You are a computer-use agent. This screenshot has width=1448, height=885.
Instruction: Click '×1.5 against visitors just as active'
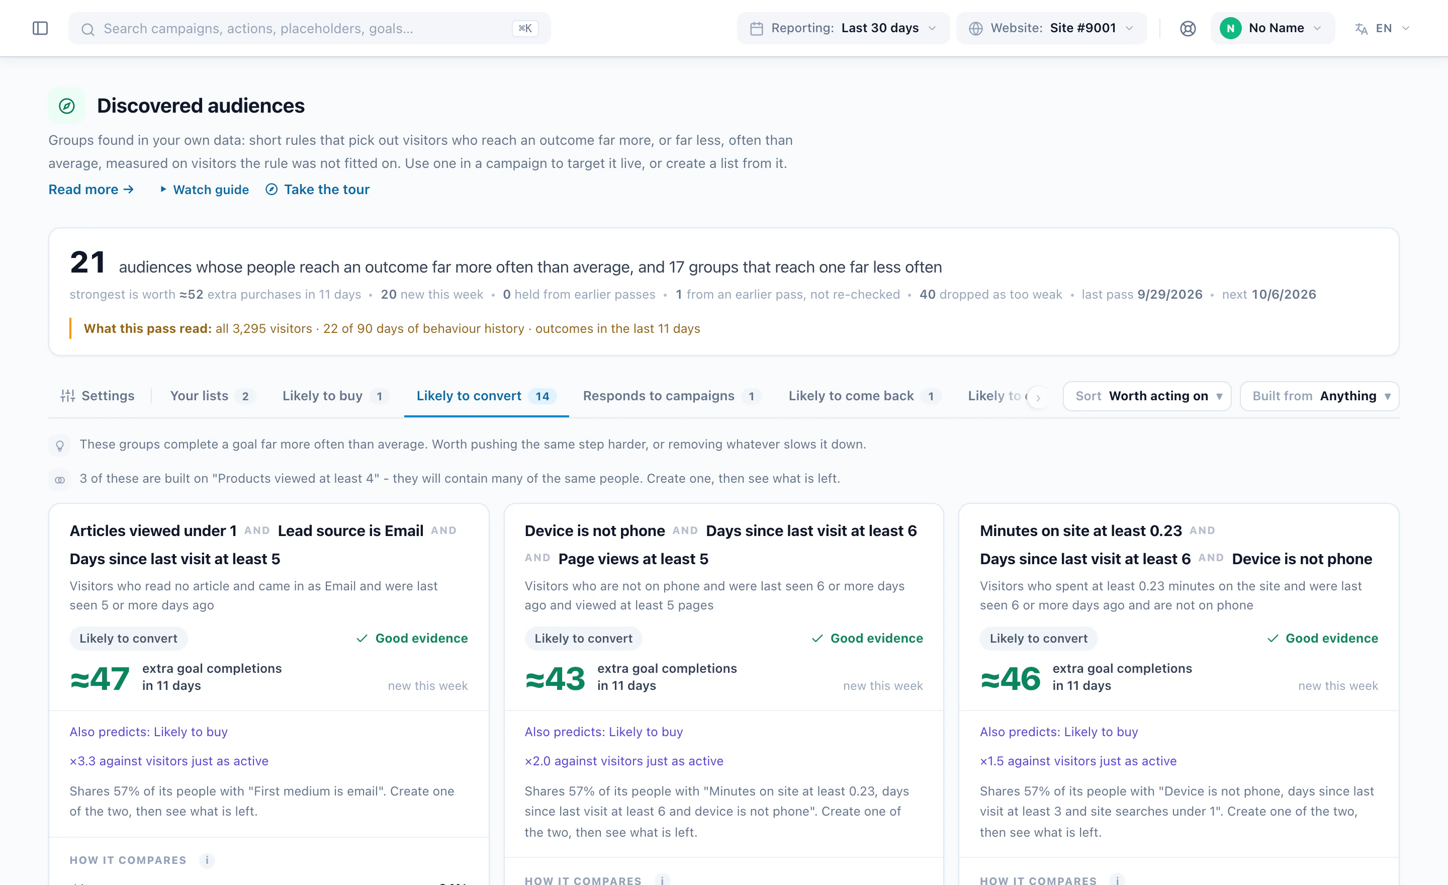pyautogui.click(x=1078, y=761)
